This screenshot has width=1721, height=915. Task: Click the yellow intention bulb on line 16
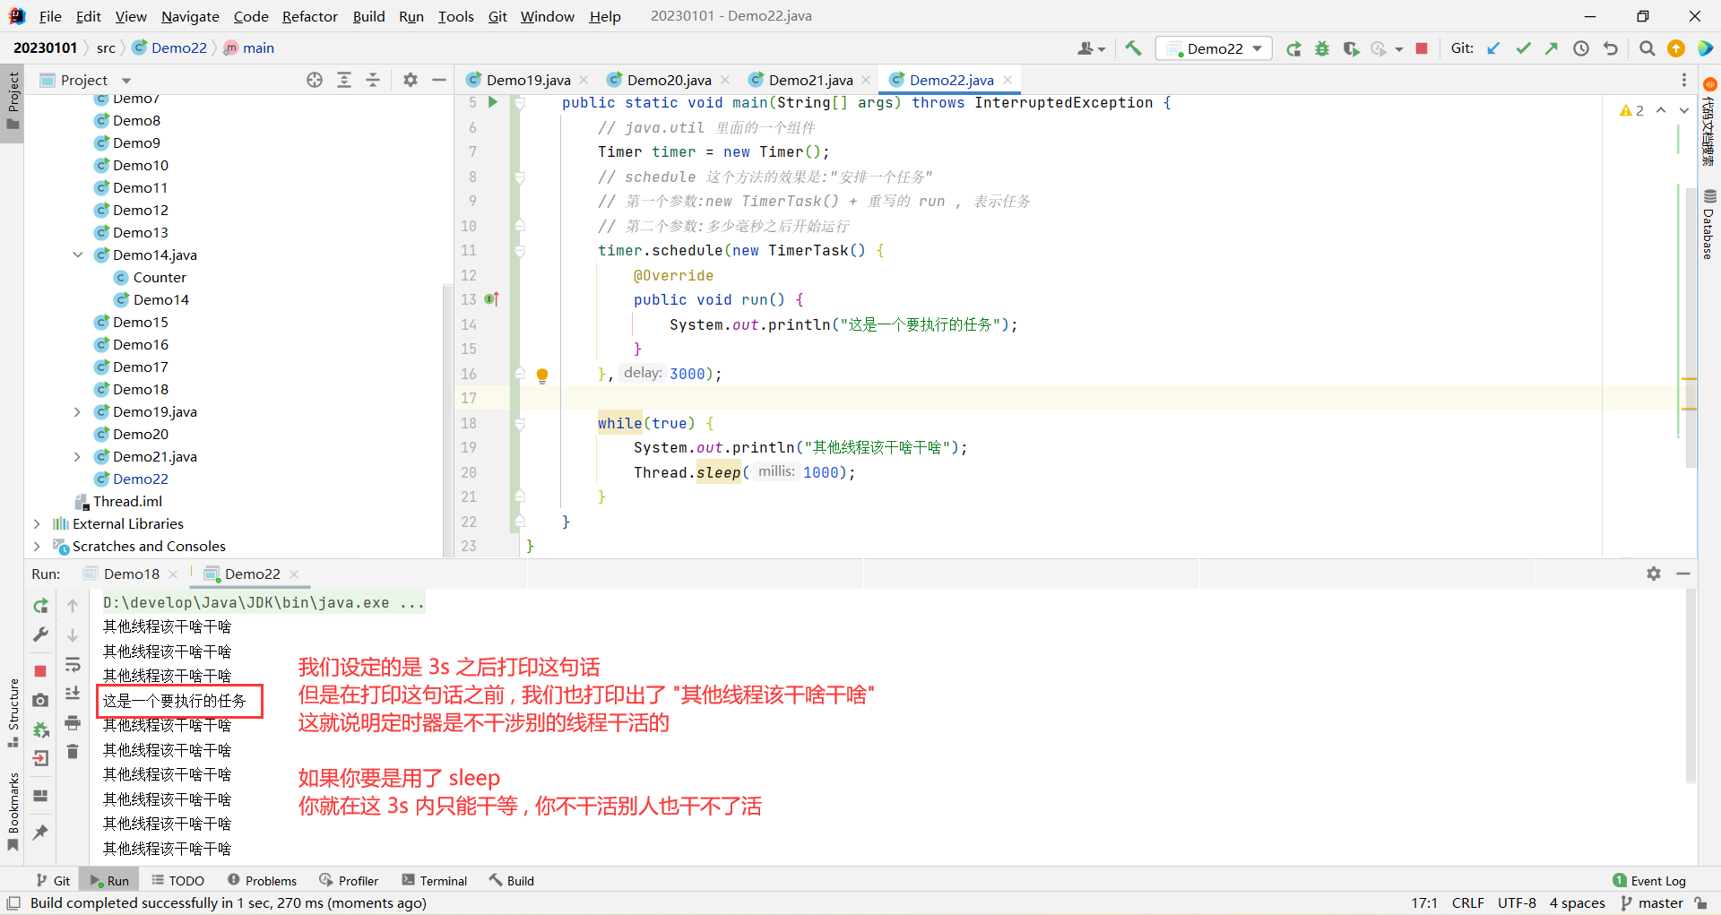coord(542,375)
